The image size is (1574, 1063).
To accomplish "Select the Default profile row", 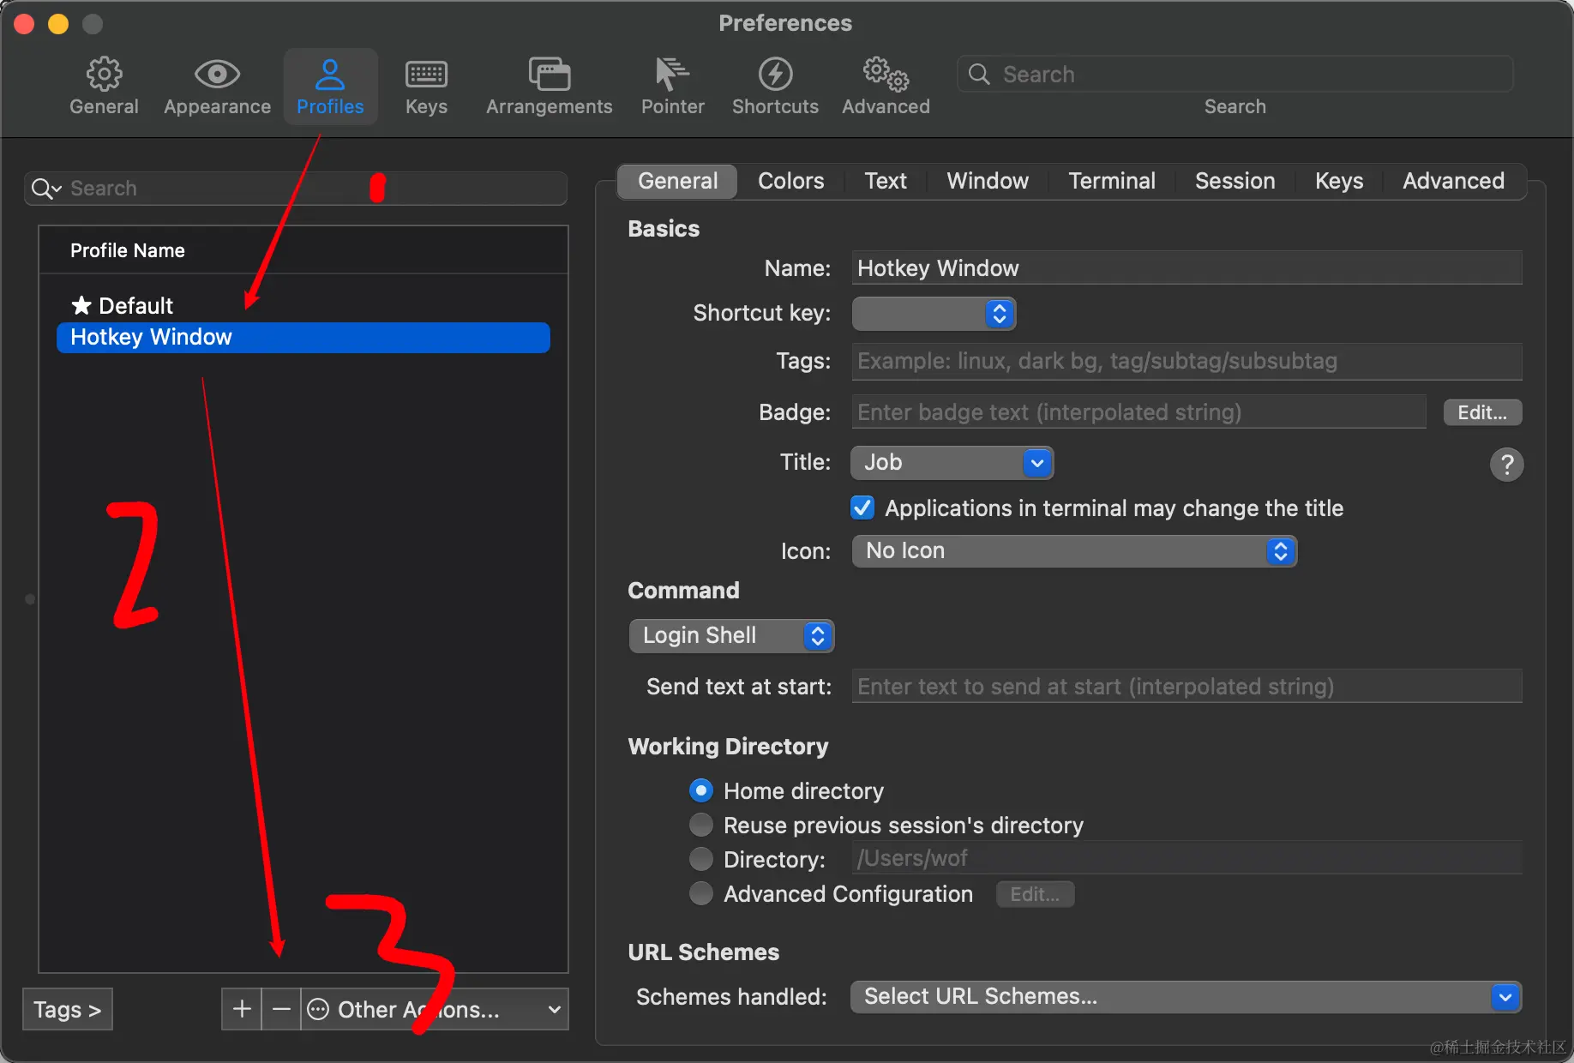I will [x=303, y=305].
